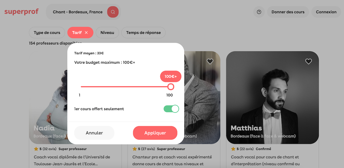Image resolution: width=344 pixels, height=168 pixels.
Task: Click the Donner des cours menu item
Action: pyautogui.click(x=288, y=12)
